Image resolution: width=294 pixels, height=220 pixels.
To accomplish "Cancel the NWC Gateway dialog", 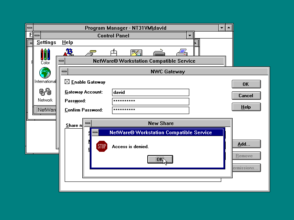I will [246, 96].
